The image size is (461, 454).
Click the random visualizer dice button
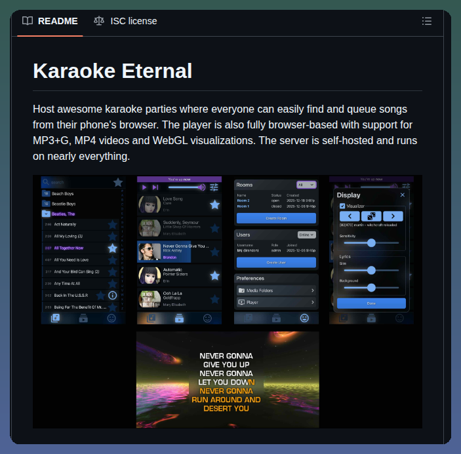coord(371,216)
